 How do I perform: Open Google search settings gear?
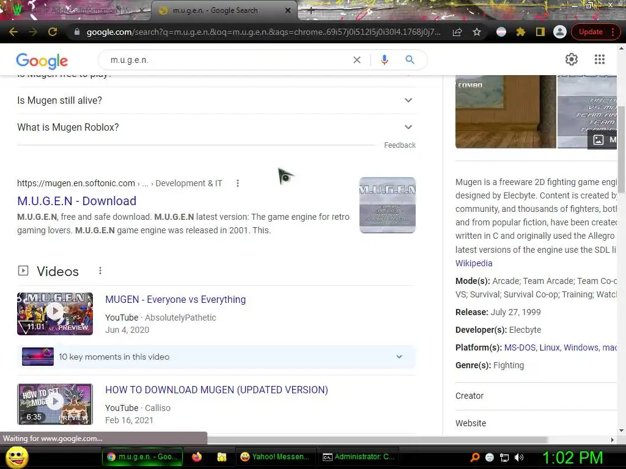pos(572,59)
